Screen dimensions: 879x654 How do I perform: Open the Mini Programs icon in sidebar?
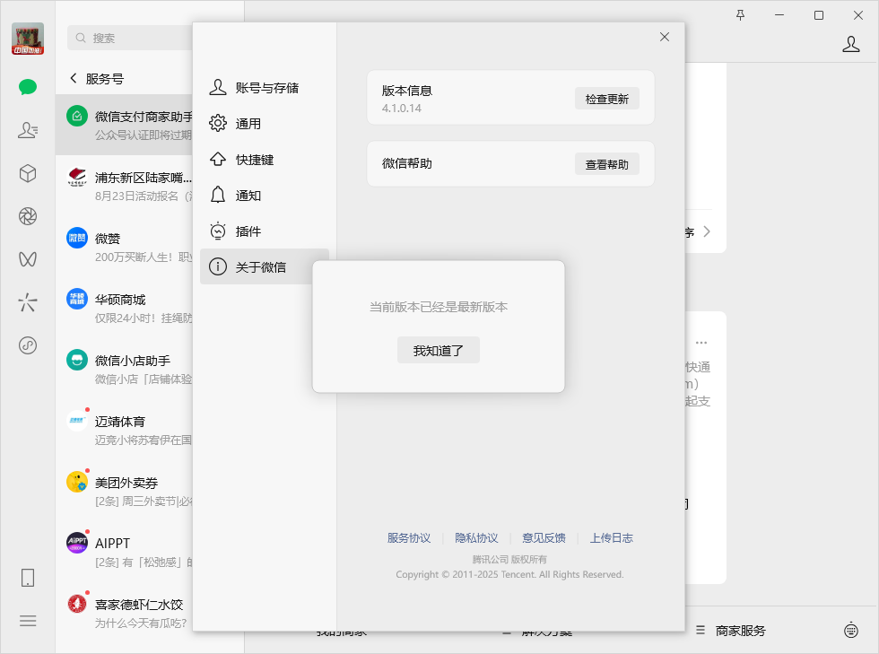(x=28, y=345)
